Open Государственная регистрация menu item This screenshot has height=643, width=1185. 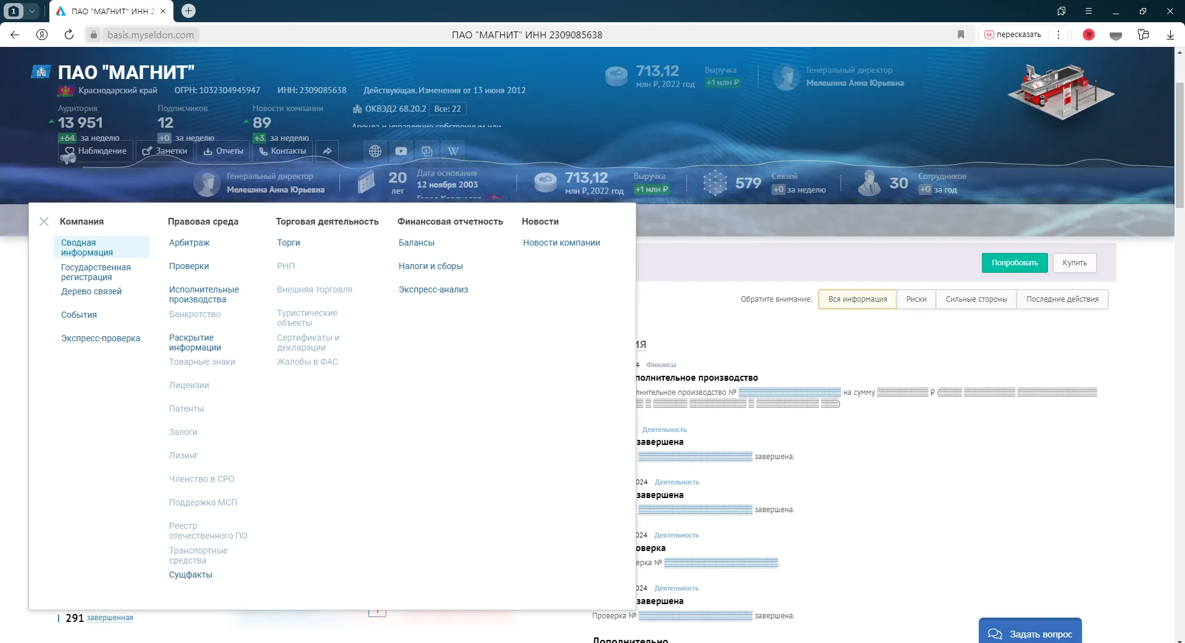[96, 272]
